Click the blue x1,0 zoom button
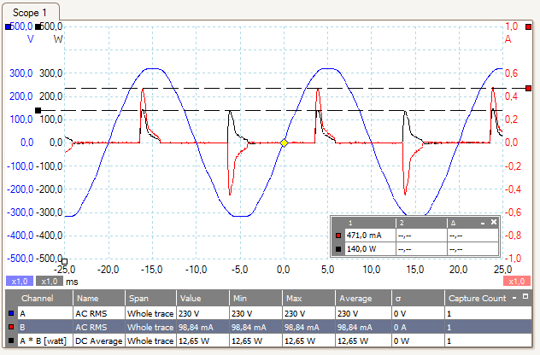The height and width of the screenshot is (355, 540). [x=18, y=281]
